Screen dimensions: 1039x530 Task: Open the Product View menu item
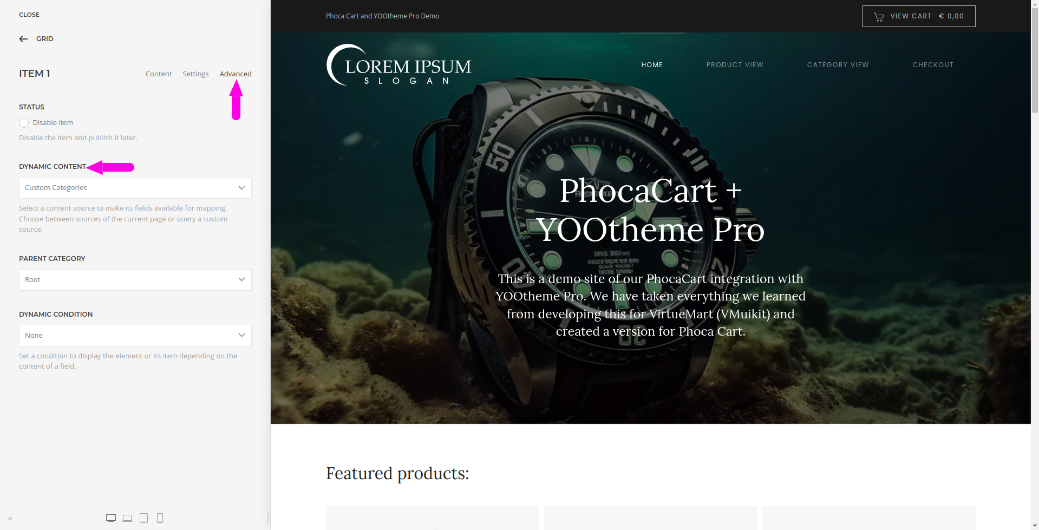tap(735, 65)
